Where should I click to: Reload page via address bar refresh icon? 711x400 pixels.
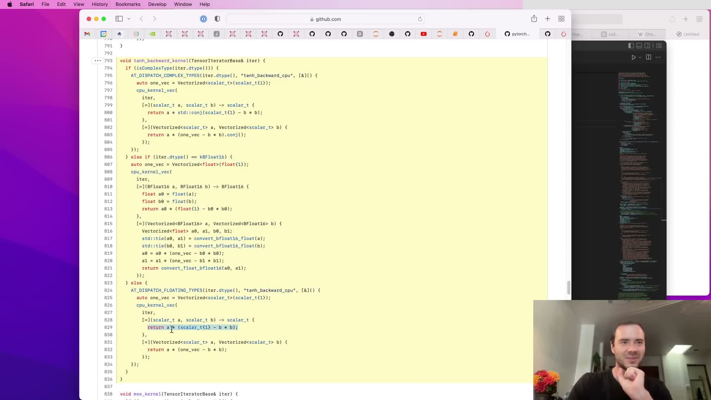tap(420, 19)
